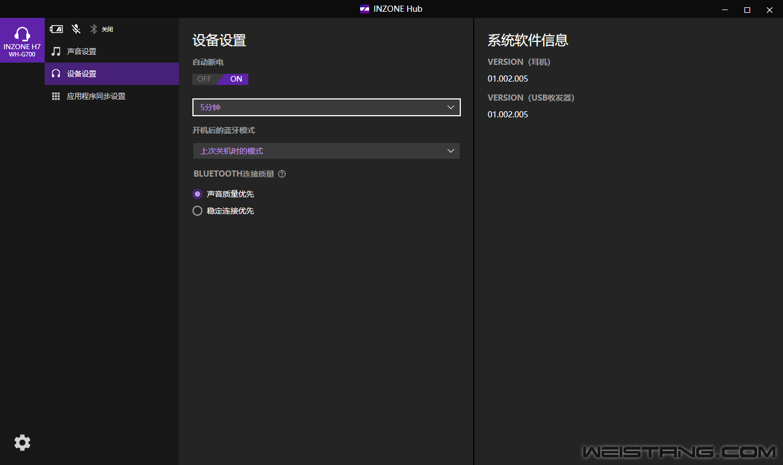Select the INZONE H7 headset device tile
Viewport: 783px width, 465px height.
point(22,40)
